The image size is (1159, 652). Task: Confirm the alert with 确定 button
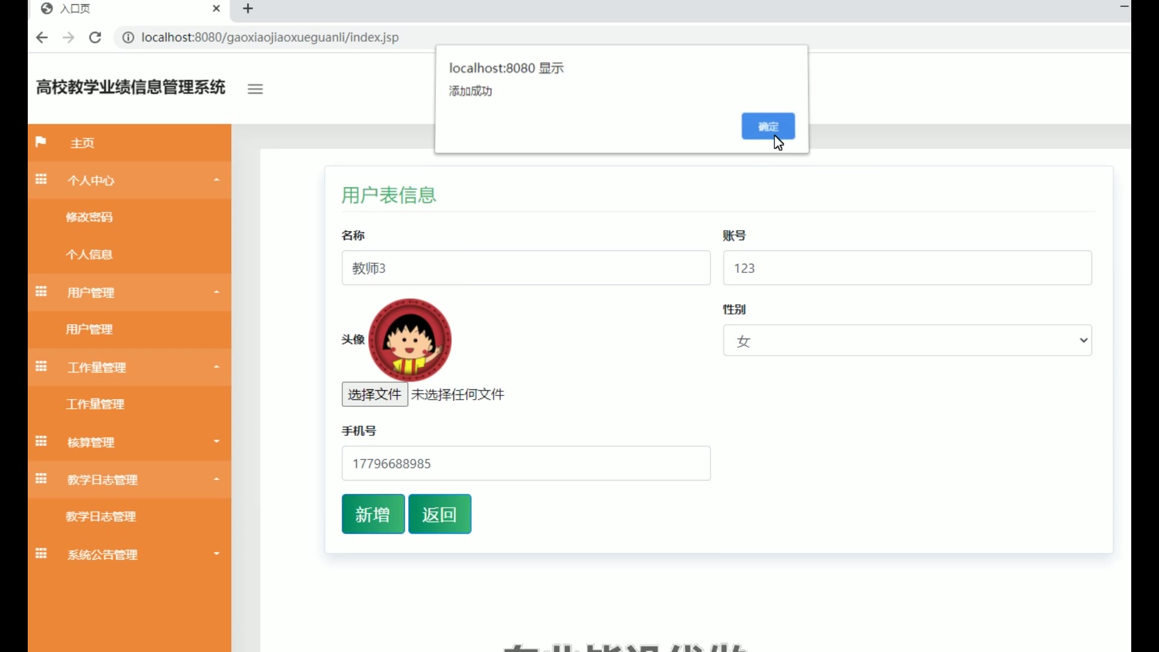pyautogui.click(x=767, y=126)
